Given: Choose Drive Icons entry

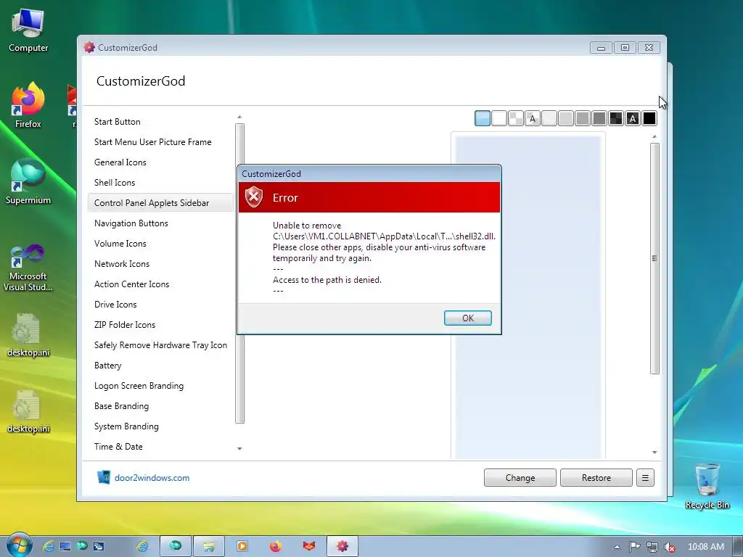Looking at the screenshot, I should point(160,305).
